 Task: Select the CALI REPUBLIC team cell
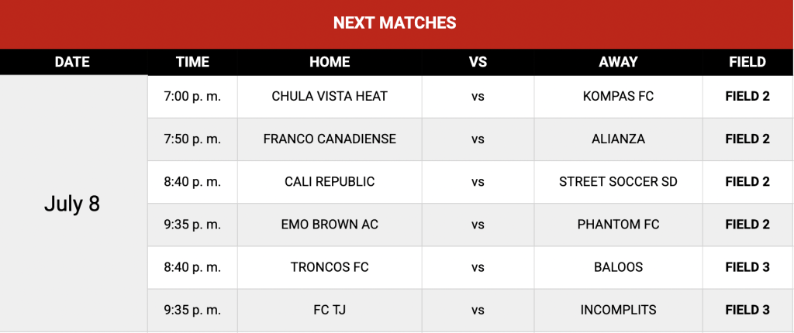tap(330, 181)
